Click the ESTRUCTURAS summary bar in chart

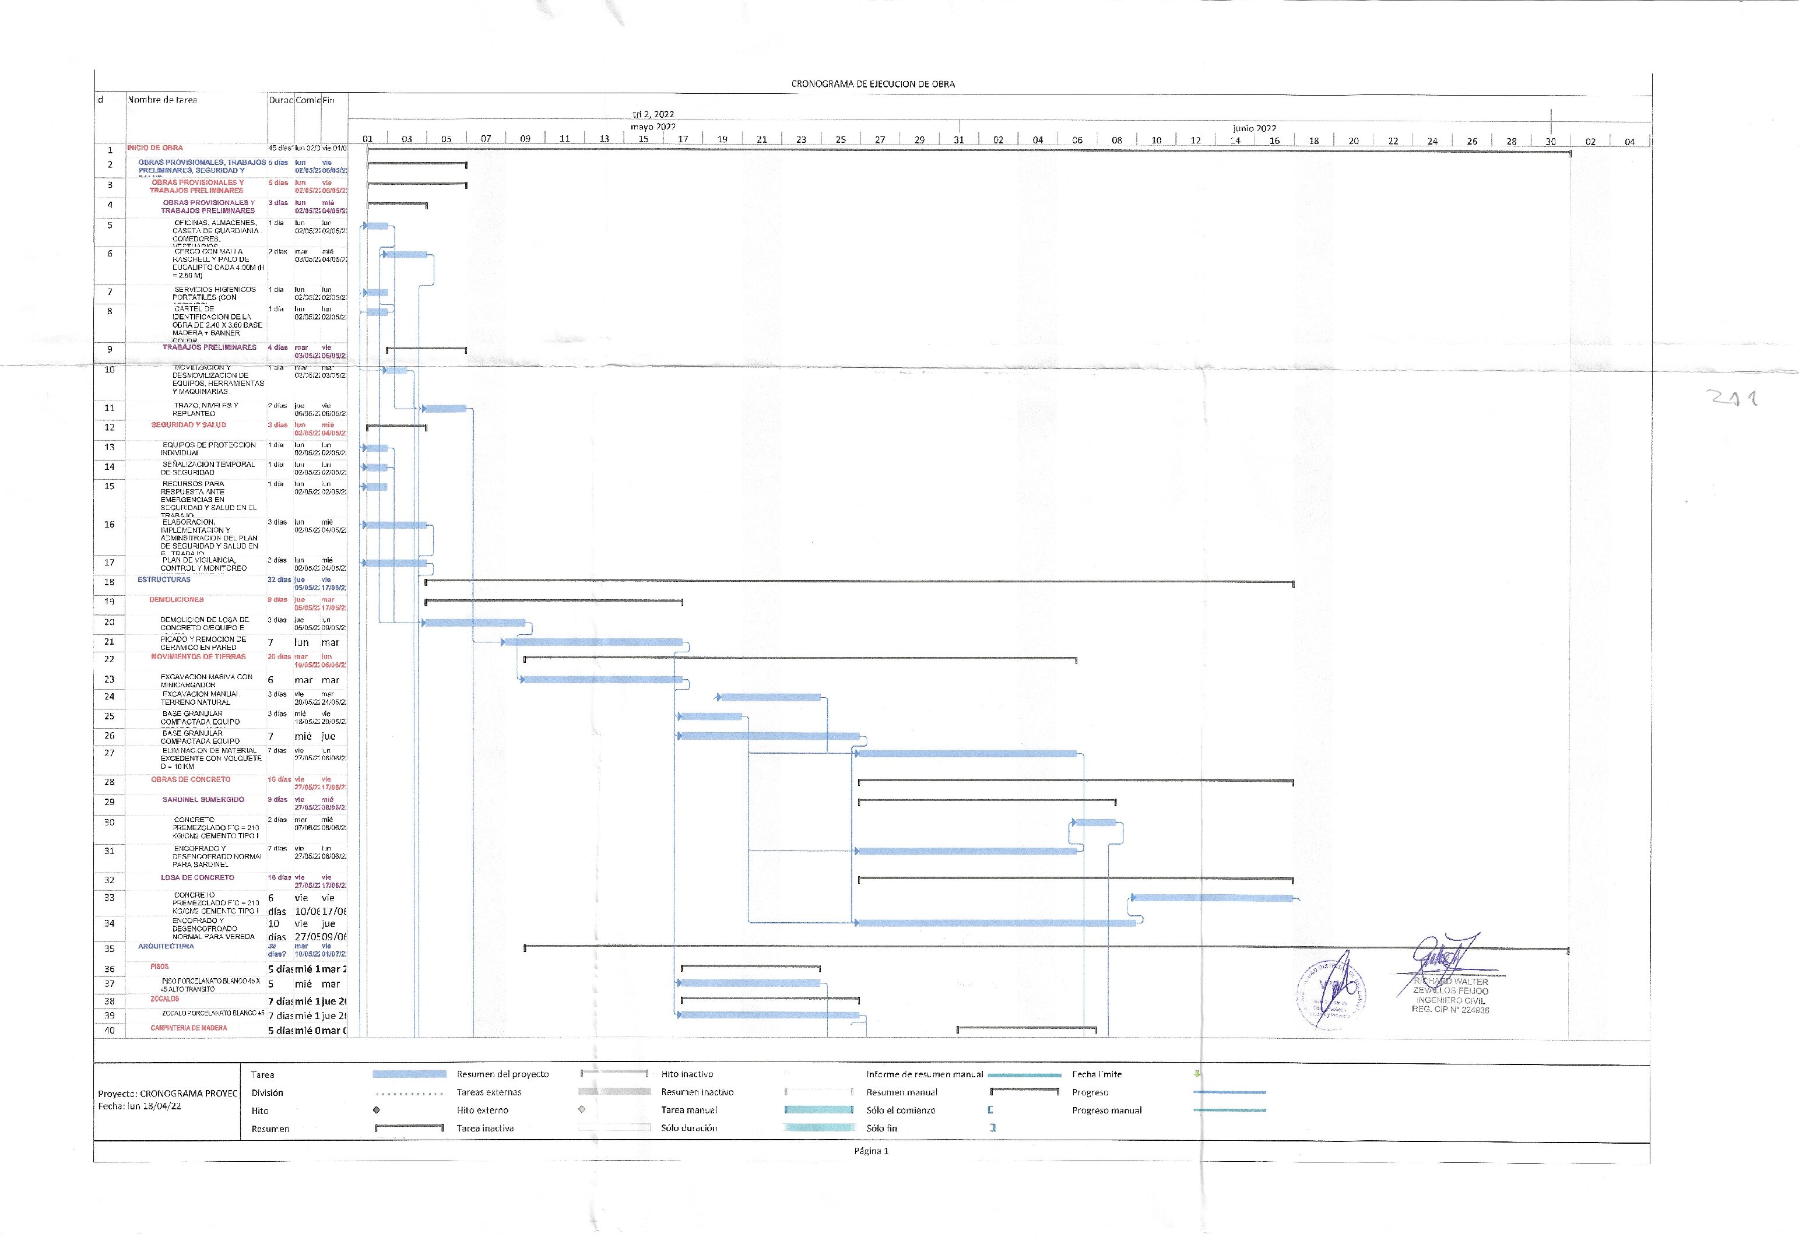(860, 582)
